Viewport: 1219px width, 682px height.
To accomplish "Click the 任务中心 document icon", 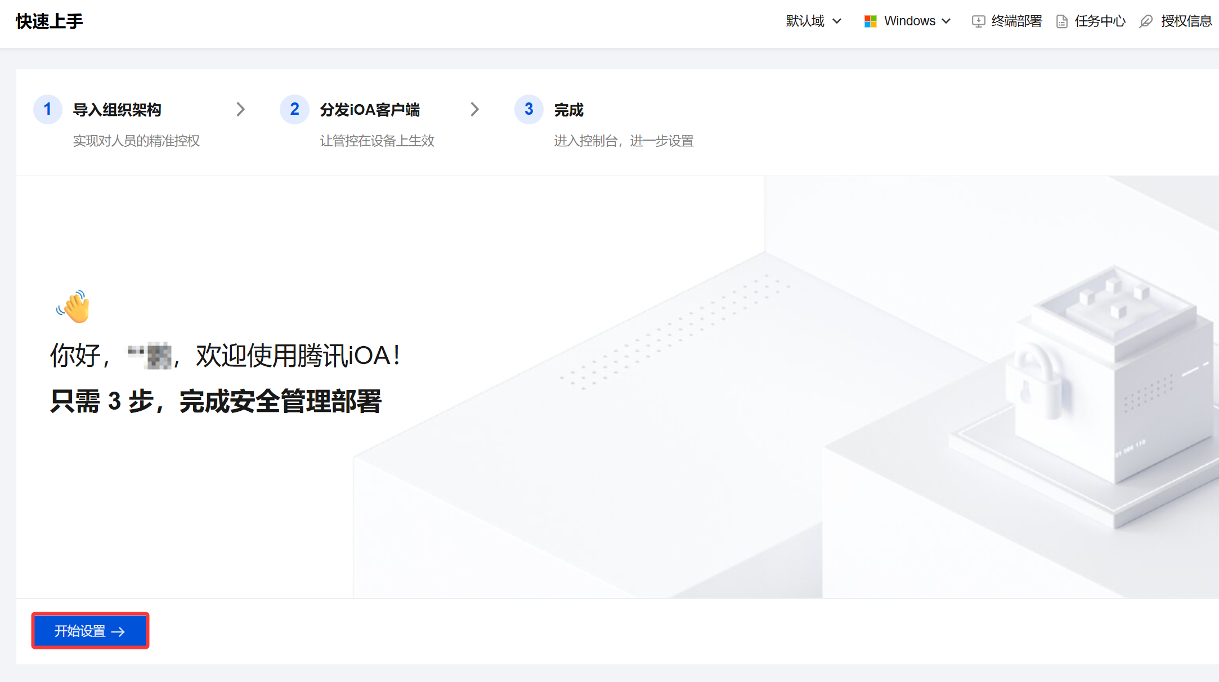I will point(1061,21).
